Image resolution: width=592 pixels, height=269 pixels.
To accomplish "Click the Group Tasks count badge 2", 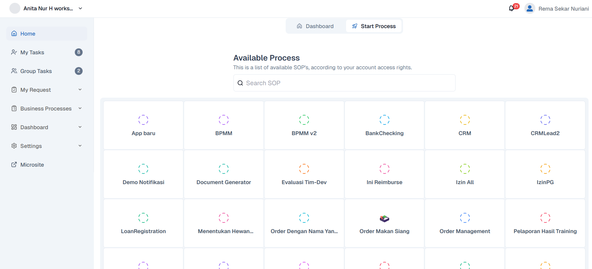I will coord(79,71).
